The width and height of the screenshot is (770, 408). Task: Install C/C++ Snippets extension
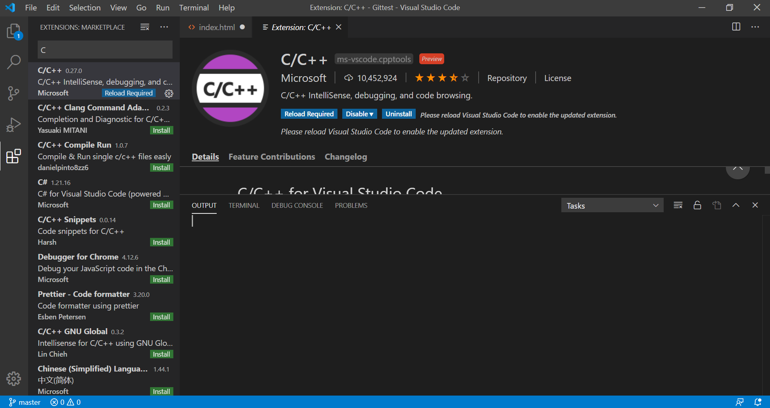161,242
